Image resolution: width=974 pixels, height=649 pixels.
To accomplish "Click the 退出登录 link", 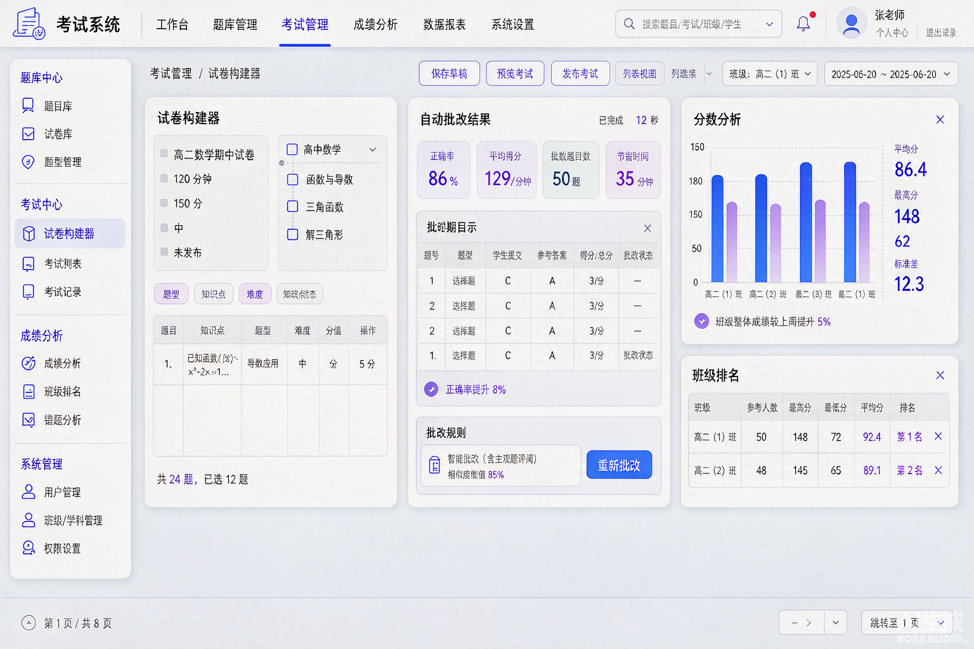I will pos(941,32).
